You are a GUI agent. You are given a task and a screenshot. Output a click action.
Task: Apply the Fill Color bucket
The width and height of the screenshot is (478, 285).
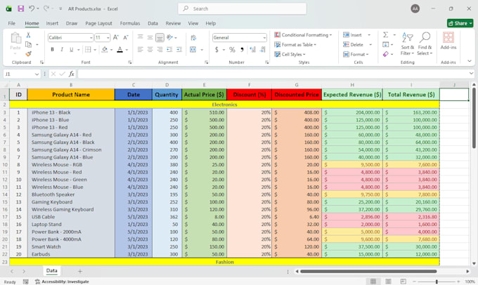(105, 49)
